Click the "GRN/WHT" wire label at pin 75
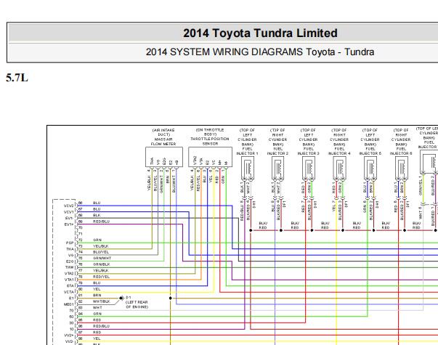The image size is (438, 345). tap(102, 258)
